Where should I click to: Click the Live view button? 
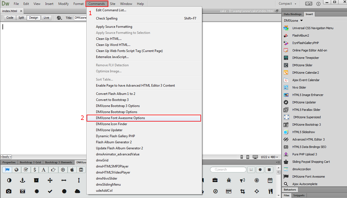(x=46, y=18)
